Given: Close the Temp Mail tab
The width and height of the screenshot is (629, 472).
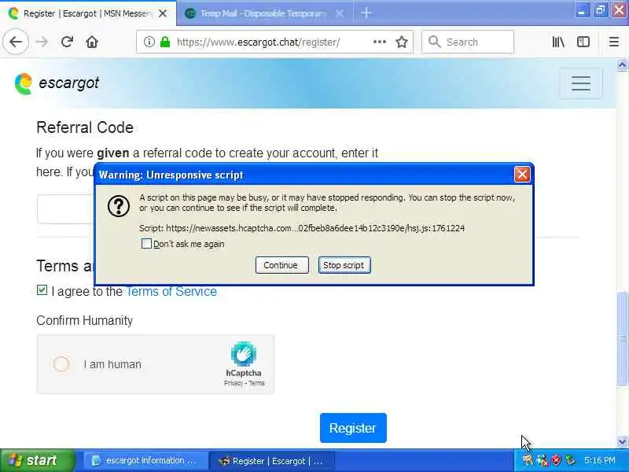Looking at the screenshot, I should coord(340,13).
